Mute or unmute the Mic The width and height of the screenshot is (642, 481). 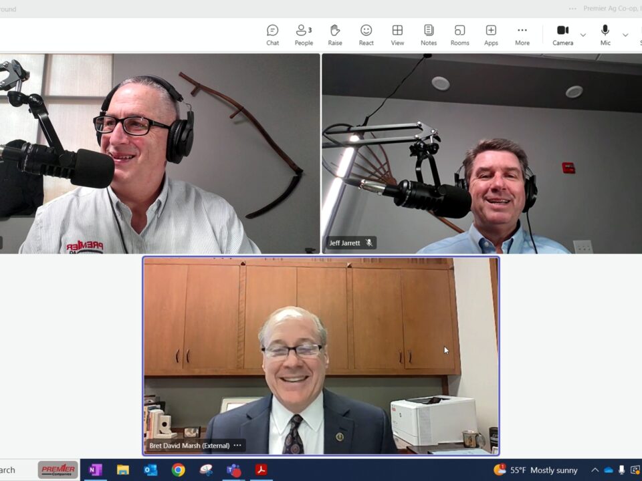point(605,35)
